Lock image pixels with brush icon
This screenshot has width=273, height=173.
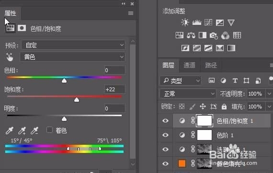pyautogui.click(x=192, y=107)
